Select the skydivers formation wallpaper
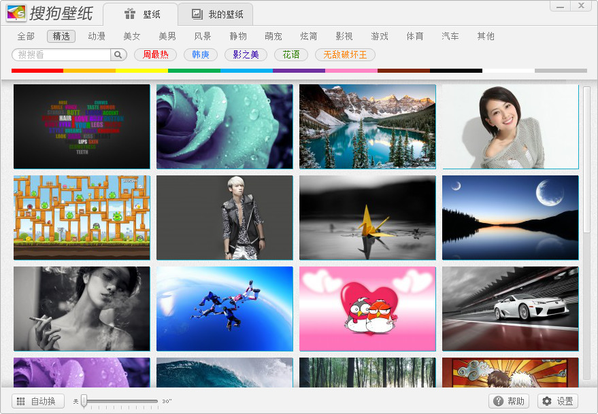Viewport: 598px width, 414px height. coord(225,309)
